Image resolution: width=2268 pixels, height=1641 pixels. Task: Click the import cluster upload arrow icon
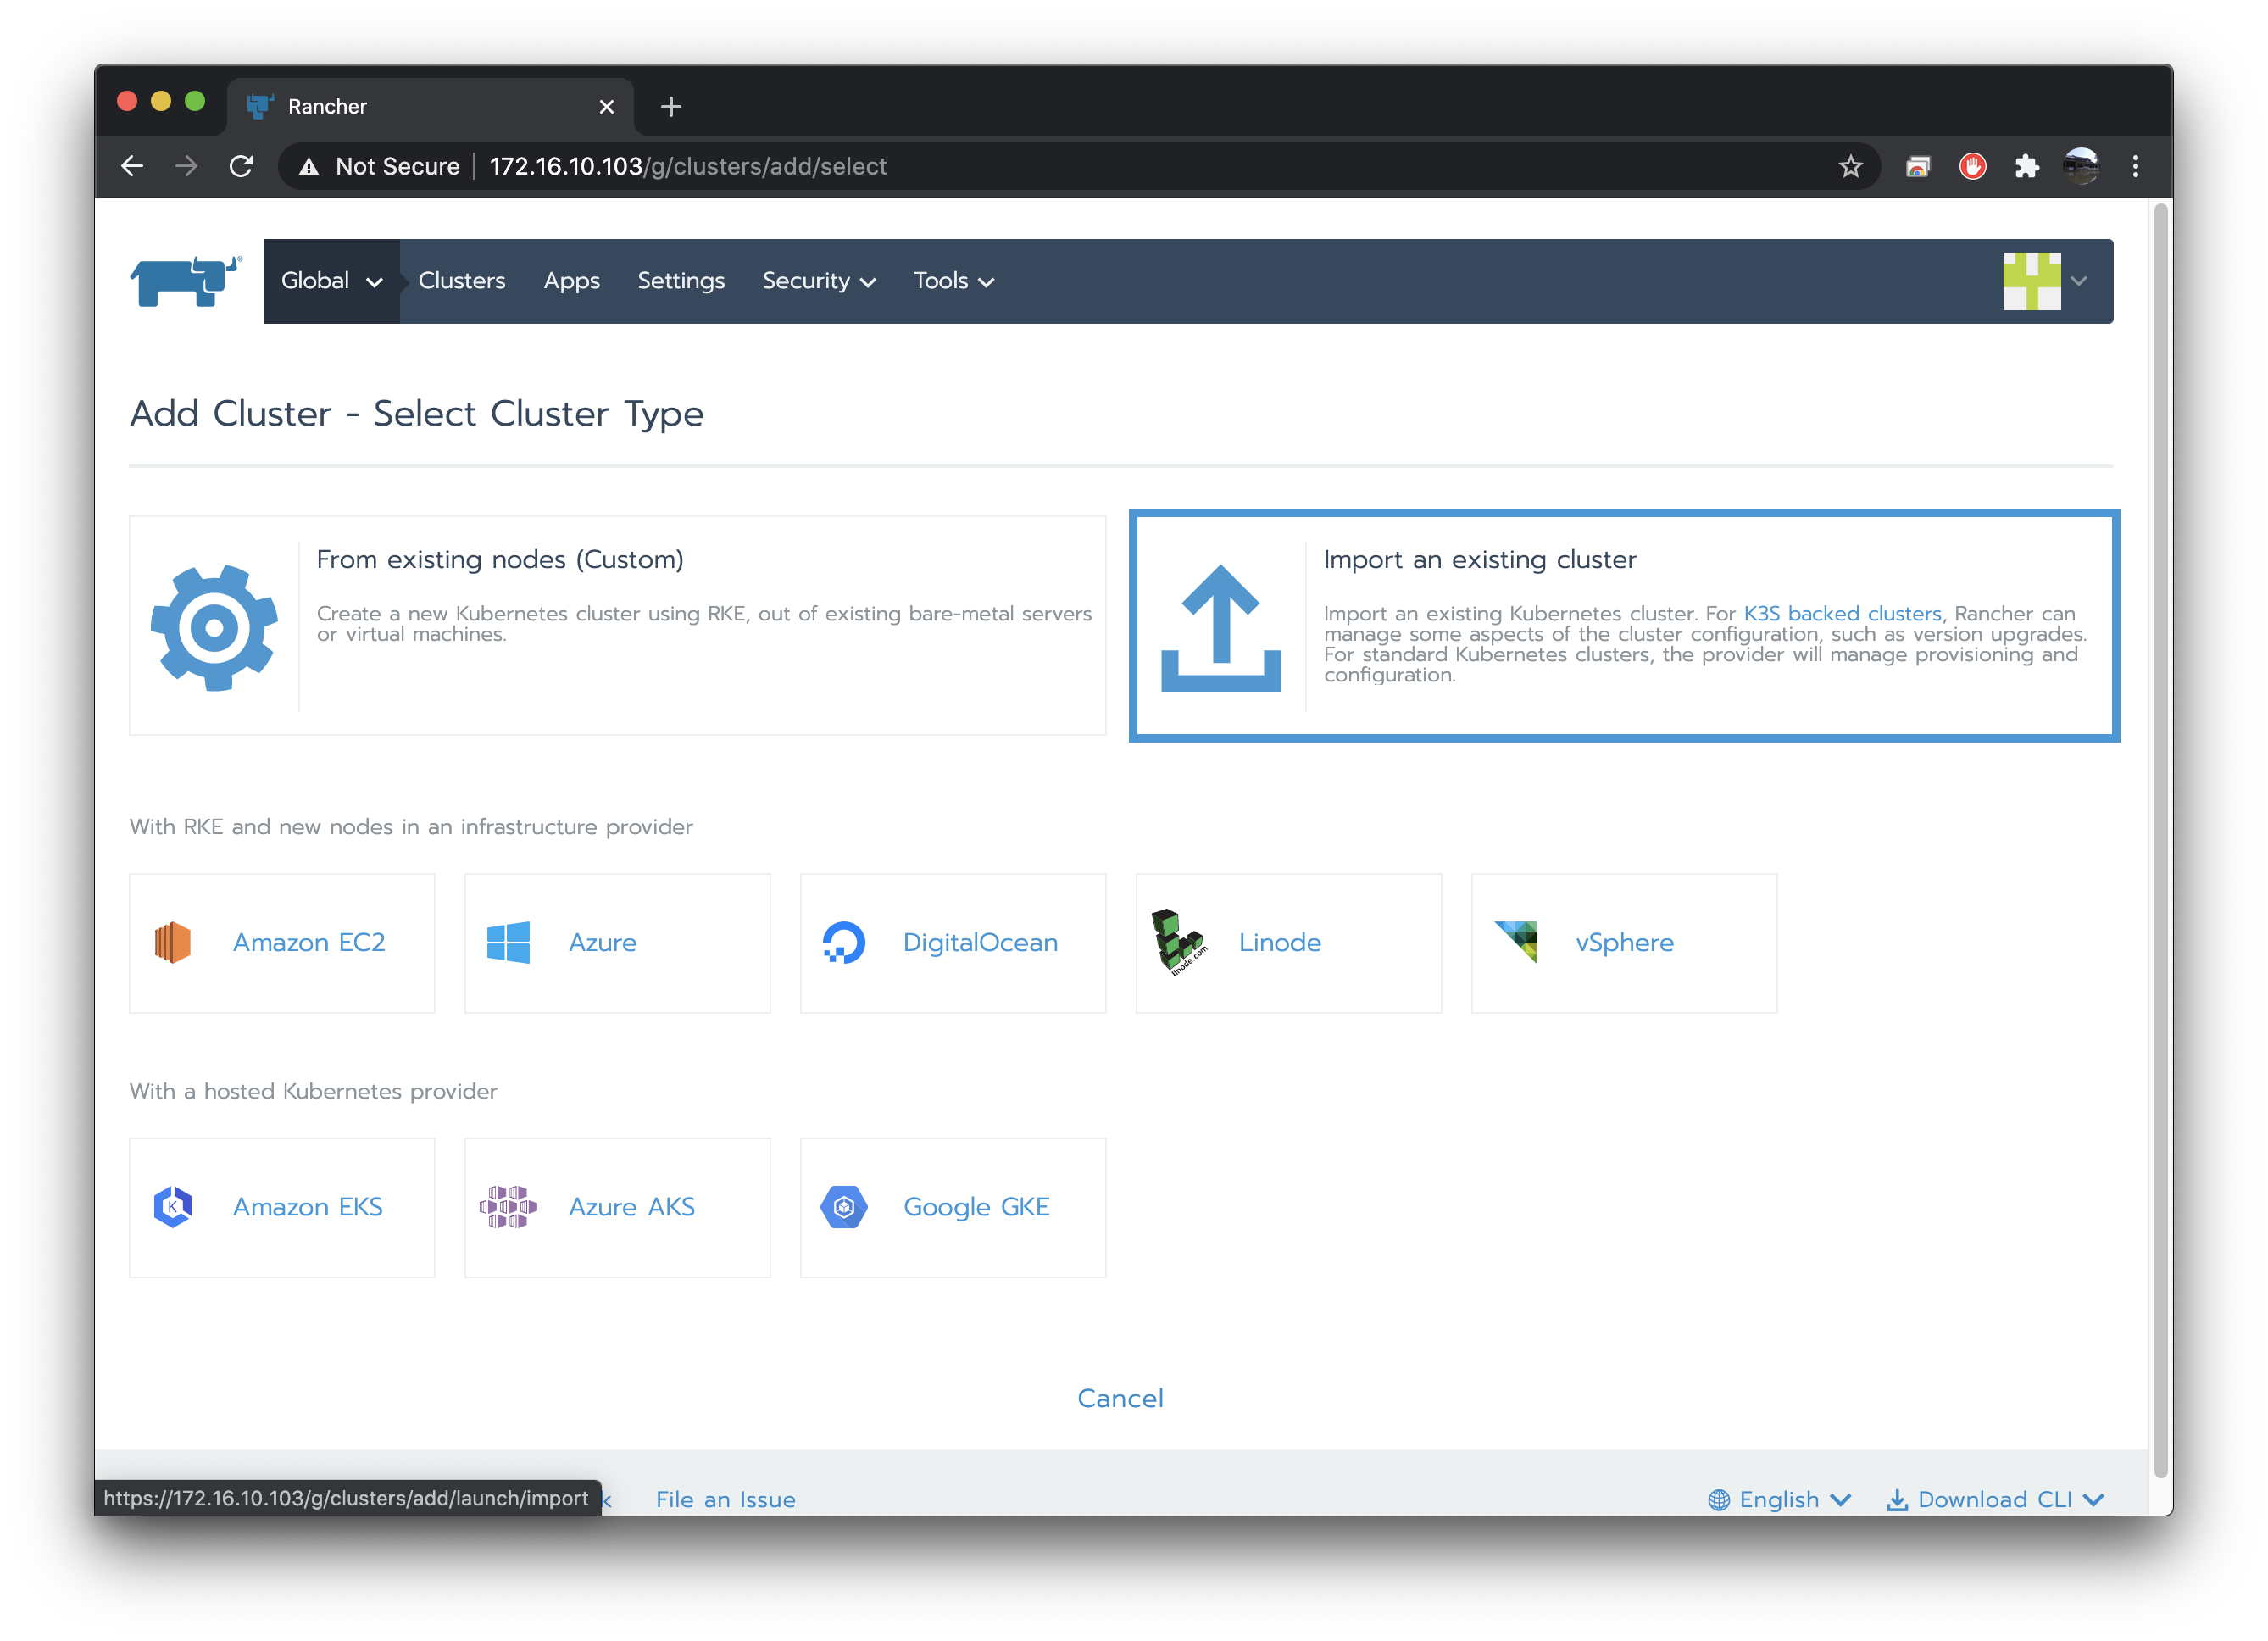1220,628
